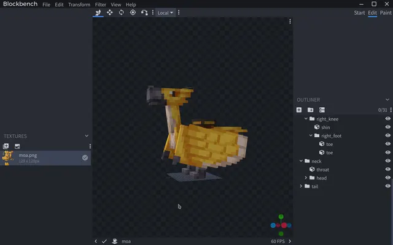Click the 0/31 selection counter
Screen dimensions: 393x245
tap(383, 110)
